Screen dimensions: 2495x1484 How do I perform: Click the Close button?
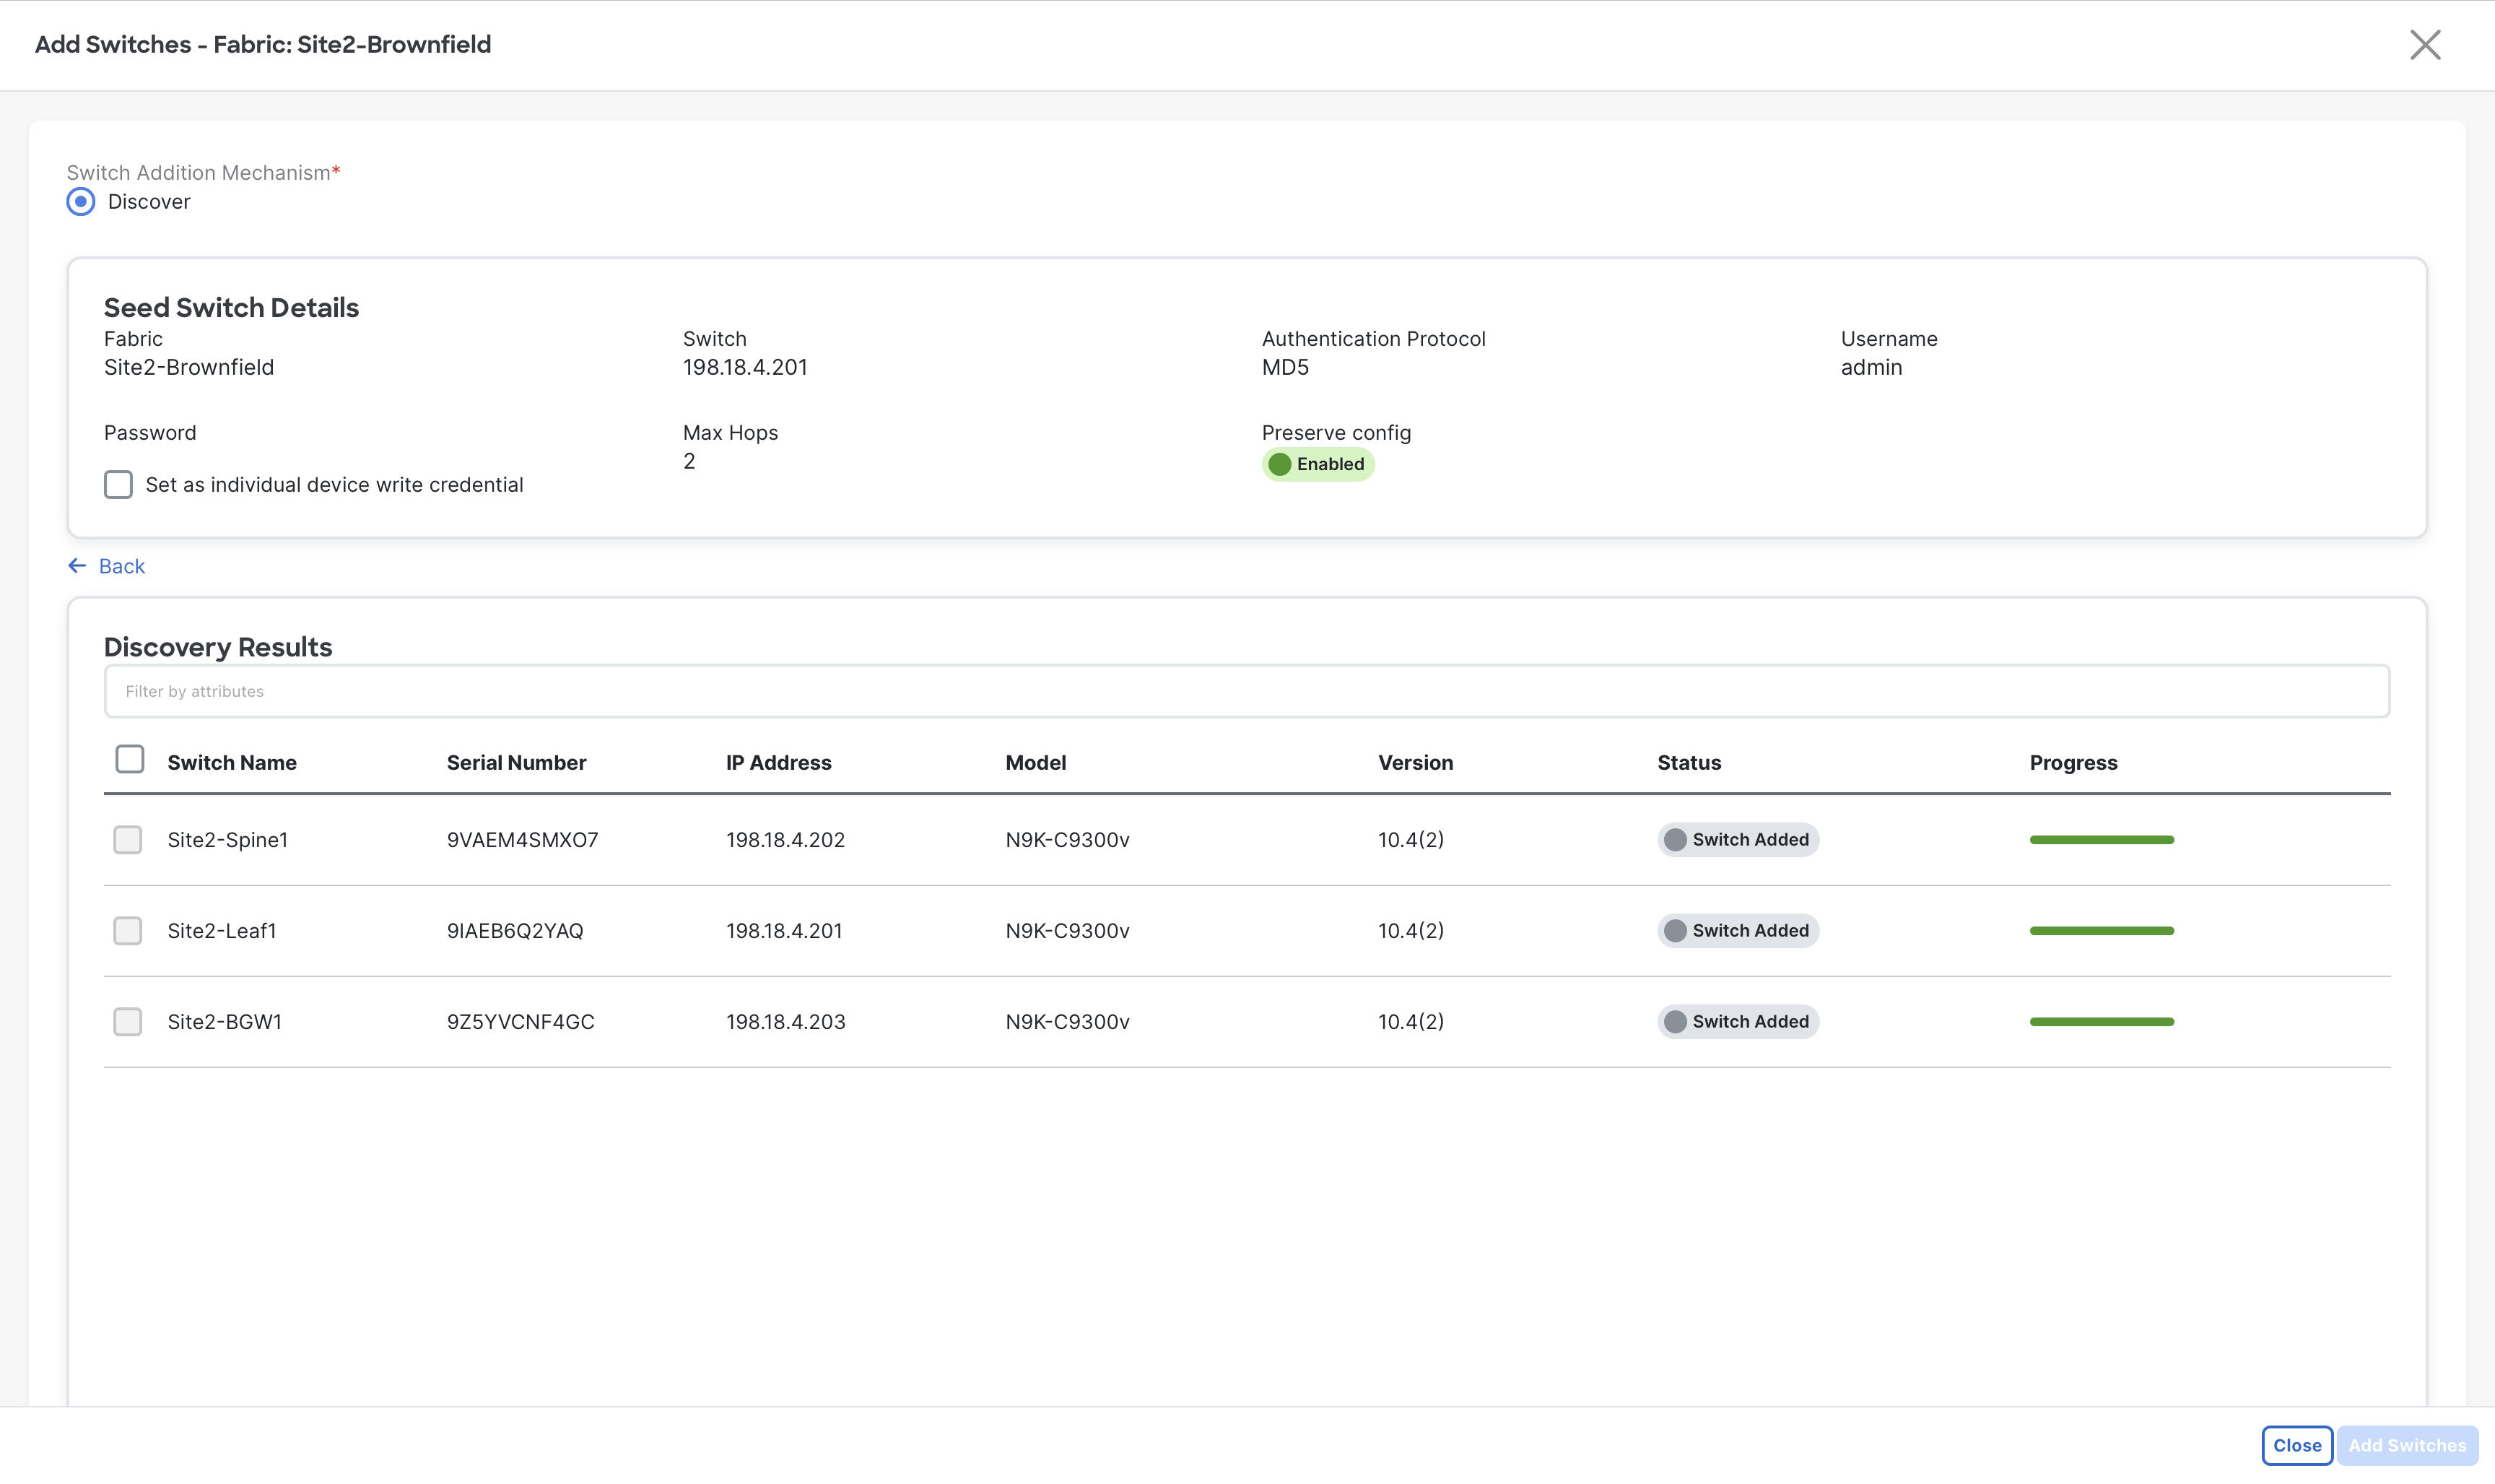coord(2296,1446)
